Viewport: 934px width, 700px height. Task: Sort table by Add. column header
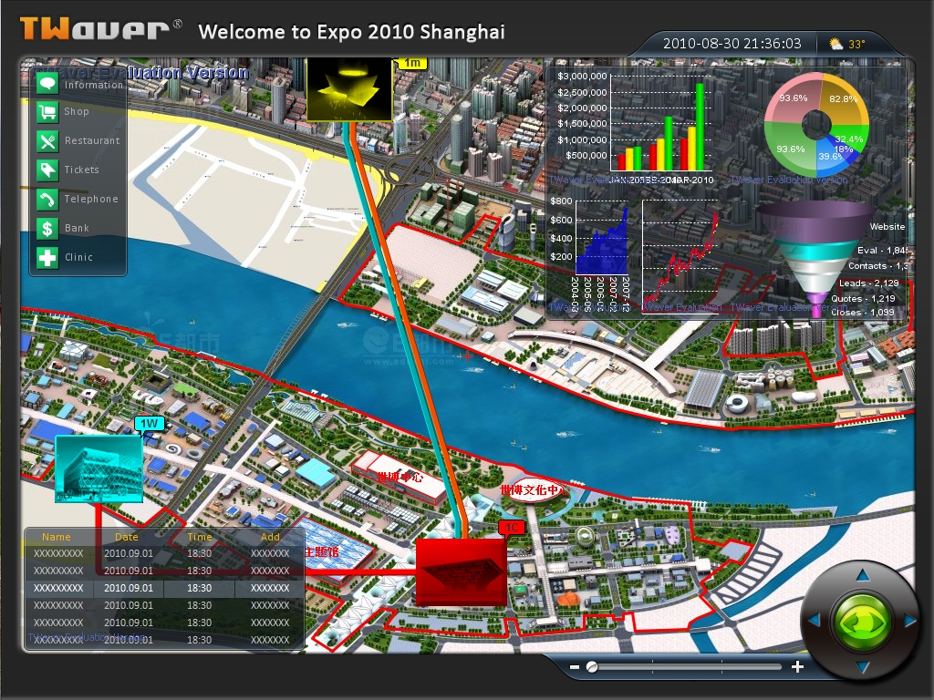click(x=270, y=537)
